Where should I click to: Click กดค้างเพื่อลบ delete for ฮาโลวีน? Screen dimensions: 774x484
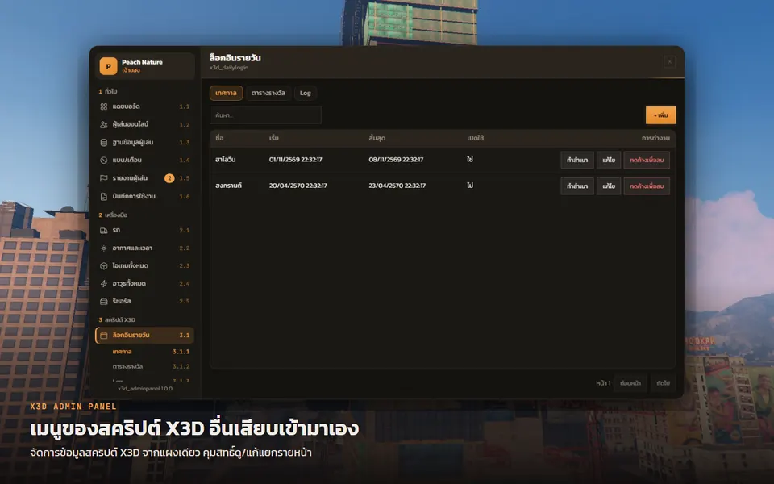(x=647, y=160)
